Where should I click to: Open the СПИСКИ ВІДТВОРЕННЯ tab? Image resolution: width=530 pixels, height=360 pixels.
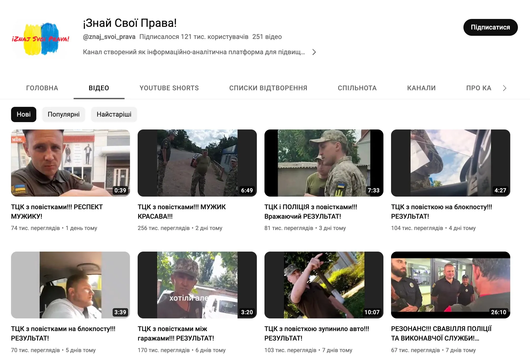tap(268, 88)
